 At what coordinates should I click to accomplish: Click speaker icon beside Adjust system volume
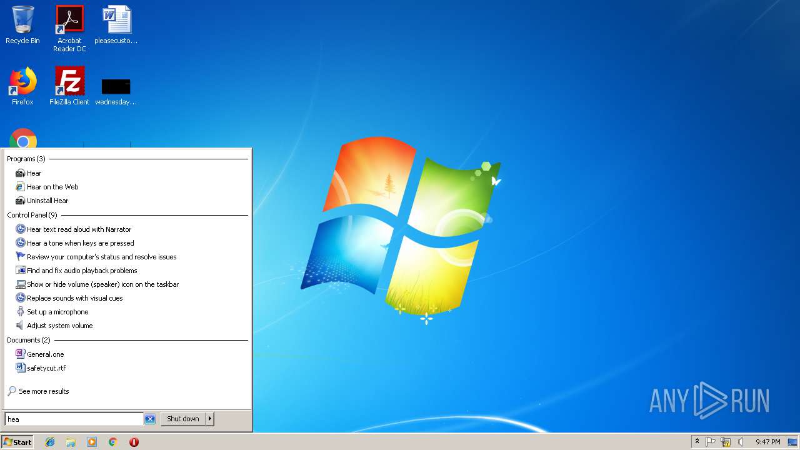coord(20,326)
